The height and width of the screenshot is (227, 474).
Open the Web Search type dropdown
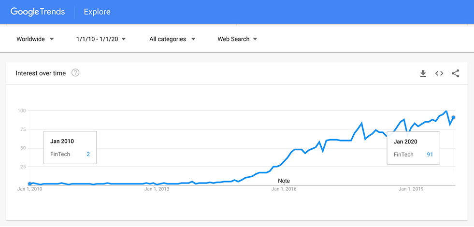[237, 39]
